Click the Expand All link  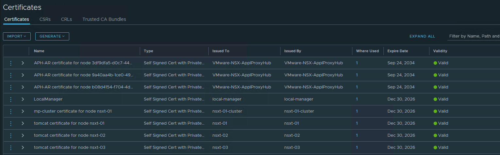(x=422, y=36)
